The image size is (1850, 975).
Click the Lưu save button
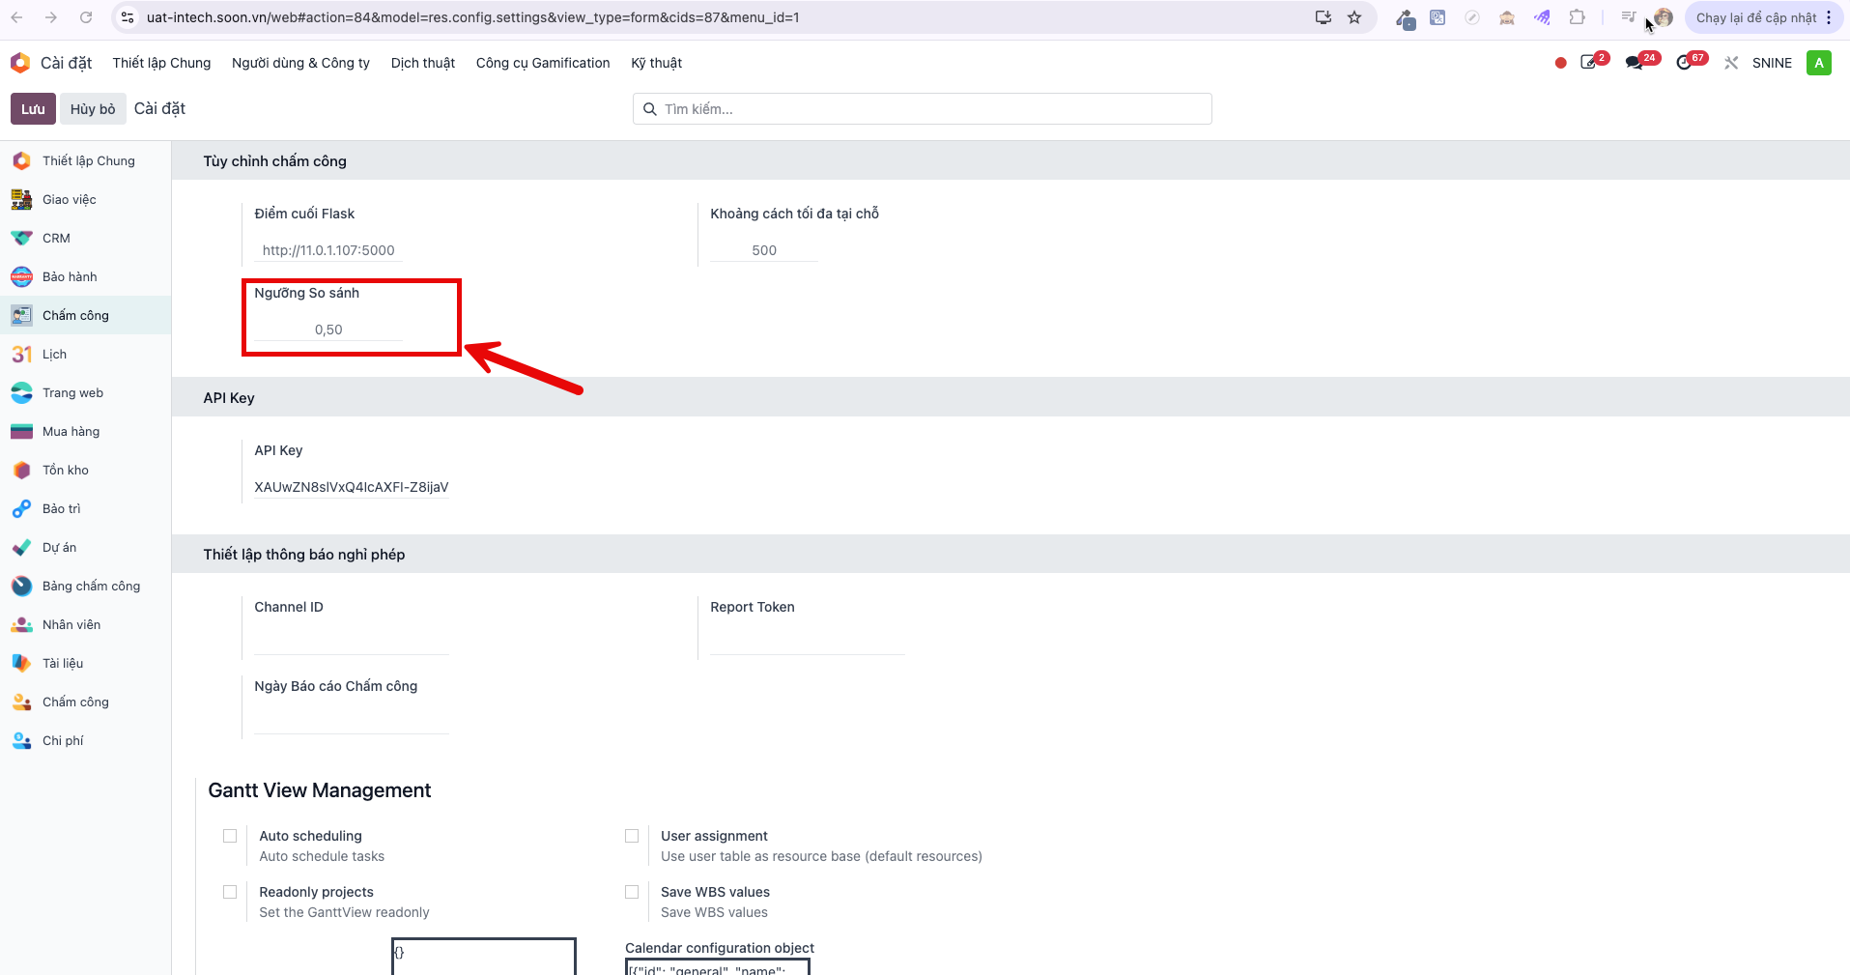[33, 109]
